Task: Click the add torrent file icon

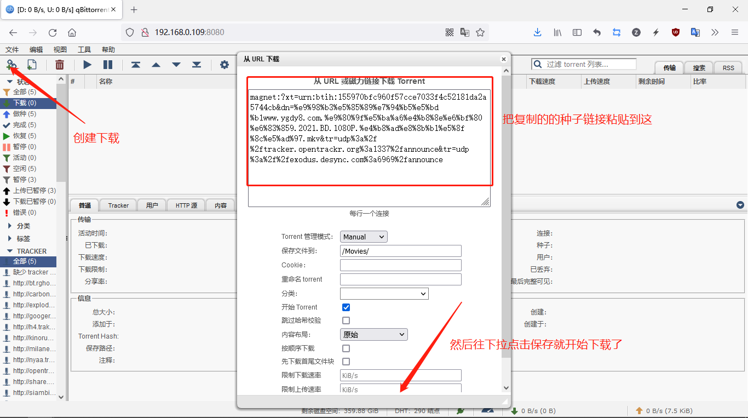Action: click(32, 65)
